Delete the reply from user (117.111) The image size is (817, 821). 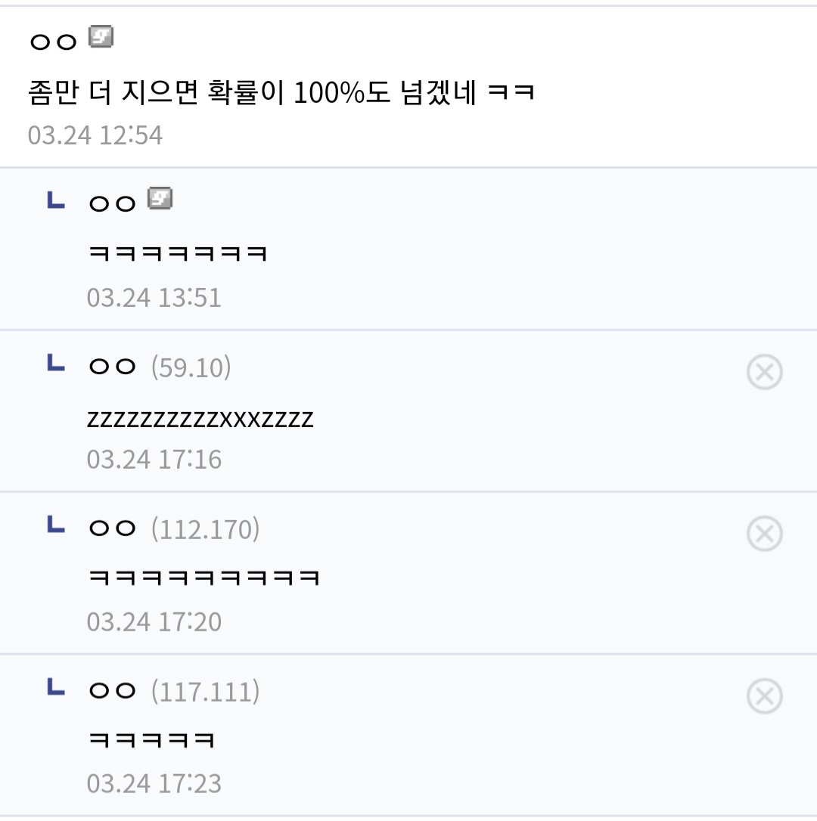(x=764, y=696)
